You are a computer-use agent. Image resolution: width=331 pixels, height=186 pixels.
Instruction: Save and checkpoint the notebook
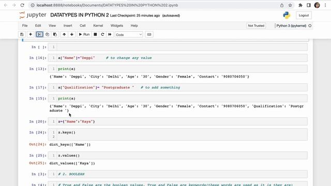22,35
